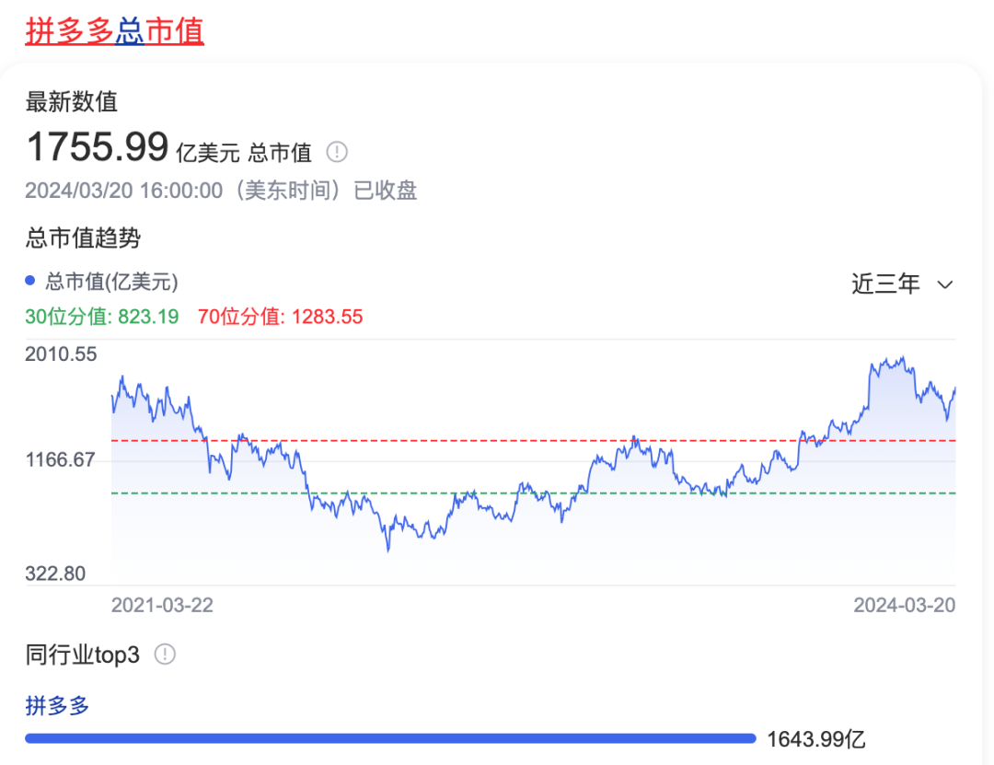The width and height of the screenshot is (994, 765).
Task: Select the 1755.99 latest value text
Action: tap(97, 146)
